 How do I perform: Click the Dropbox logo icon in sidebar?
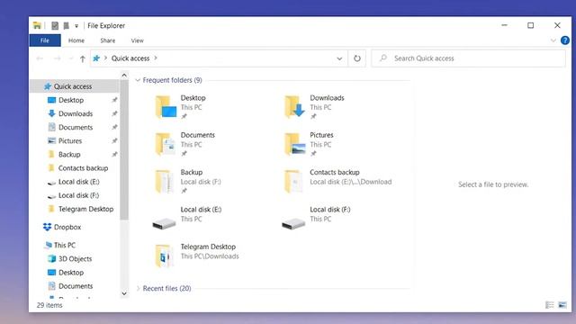tap(47, 227)
